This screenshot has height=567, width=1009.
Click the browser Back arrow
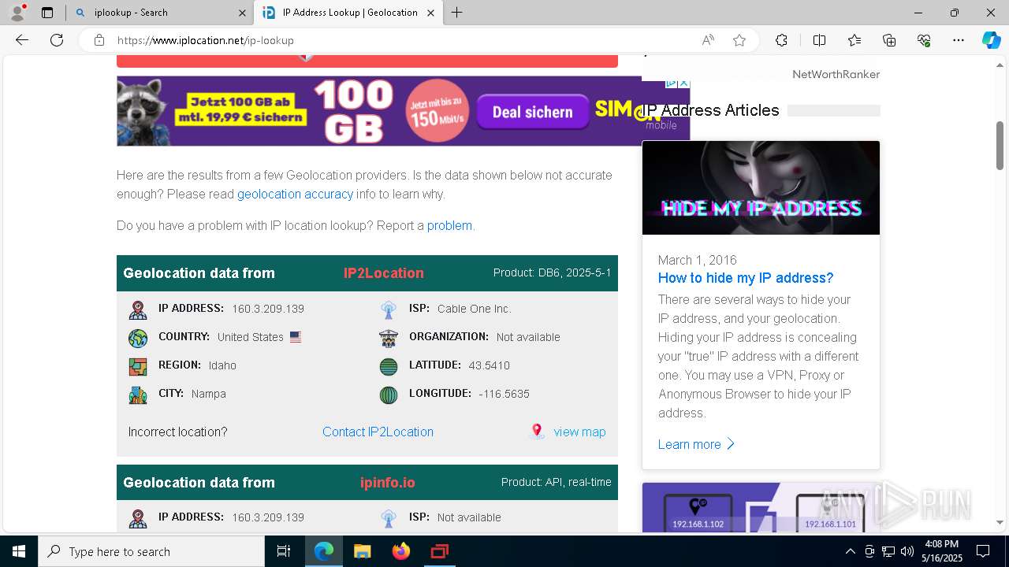pyautogui.click(x=22, y=40)
